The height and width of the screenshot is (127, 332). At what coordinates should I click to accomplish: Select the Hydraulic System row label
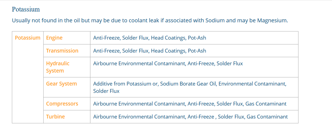[58, 67]
